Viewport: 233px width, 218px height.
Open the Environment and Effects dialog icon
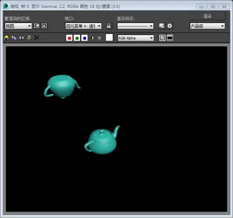pos(169,26)
